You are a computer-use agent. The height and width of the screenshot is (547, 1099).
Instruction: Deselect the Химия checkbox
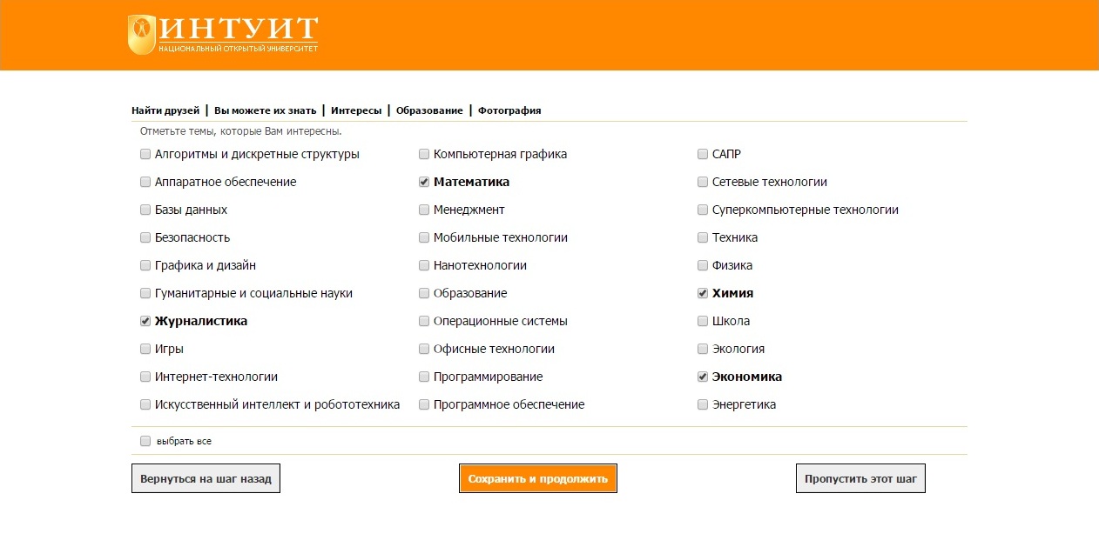tap(703, 294)
